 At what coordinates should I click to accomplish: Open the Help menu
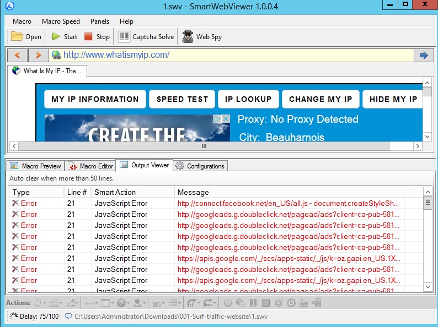[x=126, y=21]
